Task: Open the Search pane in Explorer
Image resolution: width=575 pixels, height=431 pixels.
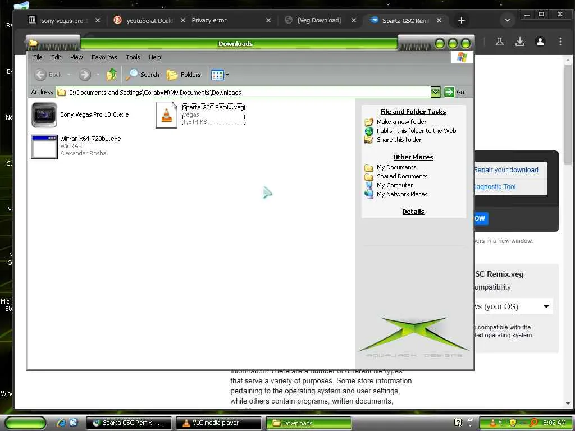Action: tap(142, 75)
